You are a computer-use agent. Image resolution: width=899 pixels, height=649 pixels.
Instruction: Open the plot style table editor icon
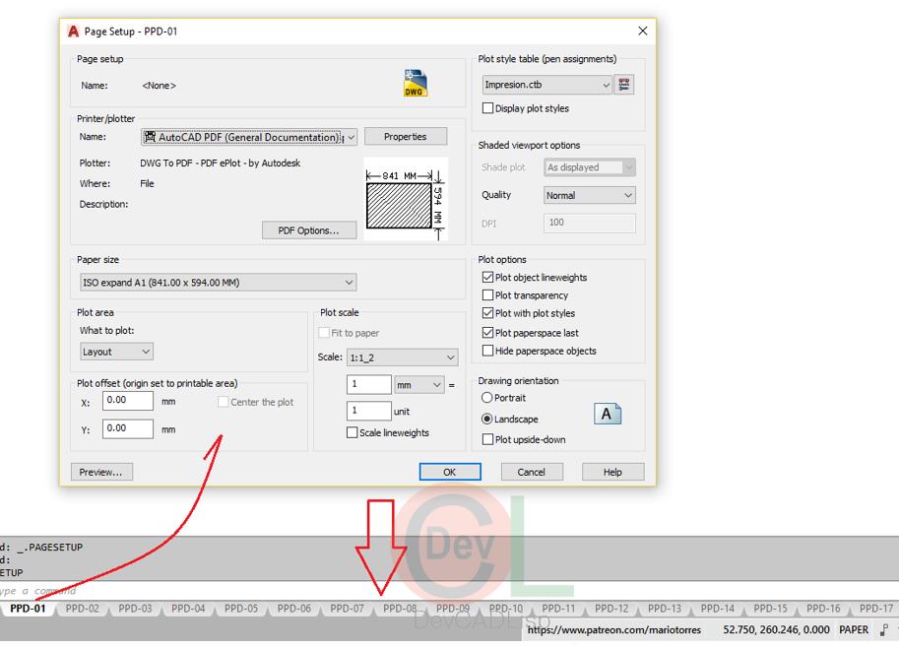pyautogui.click(x=624, y=85)
